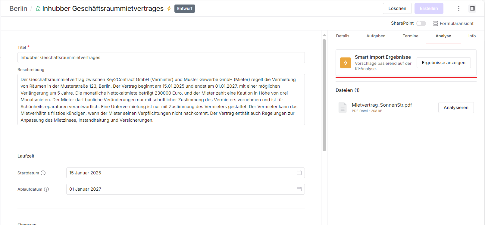Click the lock icon before contract title
This screenshot has width=485, height=225.
coord(38,8)
